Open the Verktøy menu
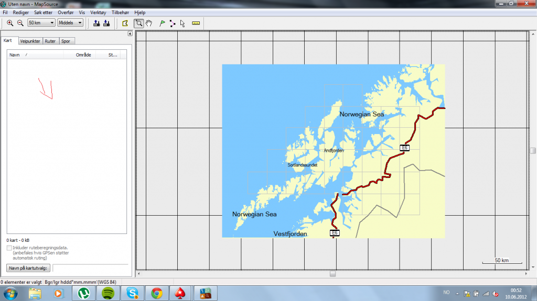 tap(98, 12)
